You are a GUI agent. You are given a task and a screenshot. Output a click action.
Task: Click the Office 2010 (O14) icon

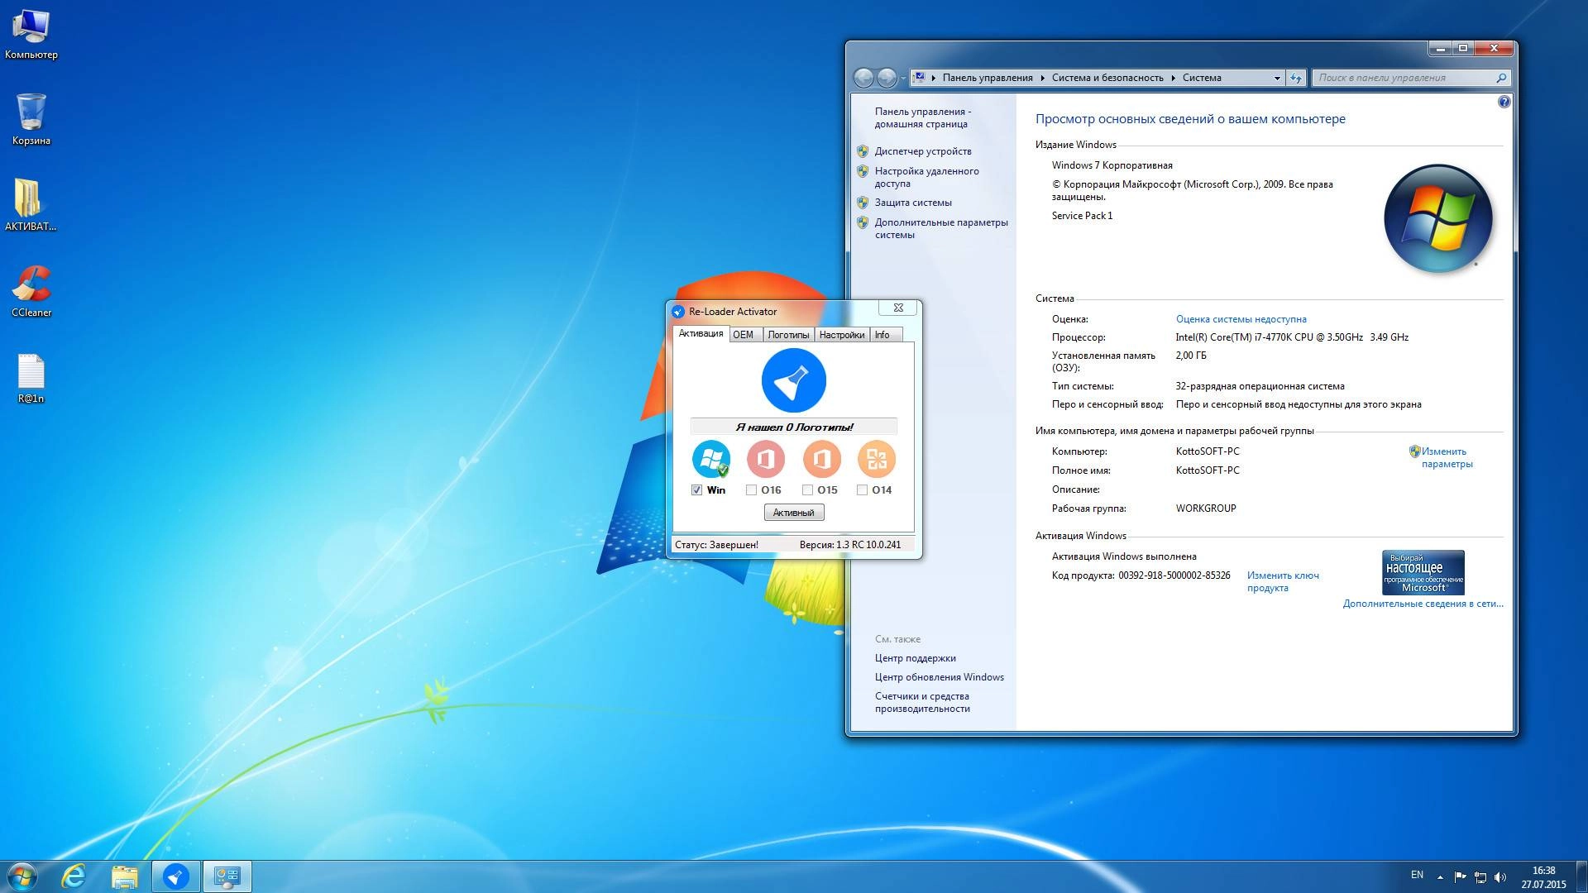pyautogui.click(x=877, y=459)
